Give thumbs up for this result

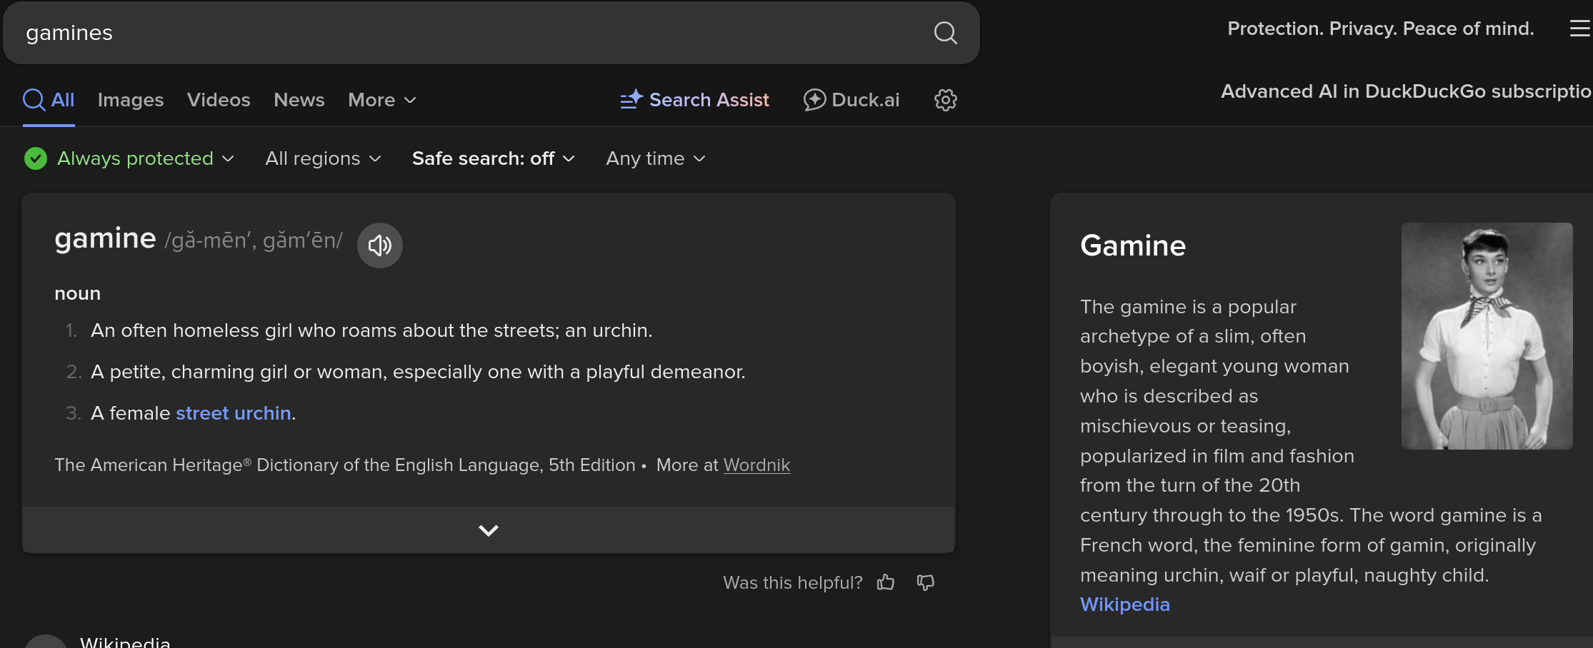click(886, 583)
